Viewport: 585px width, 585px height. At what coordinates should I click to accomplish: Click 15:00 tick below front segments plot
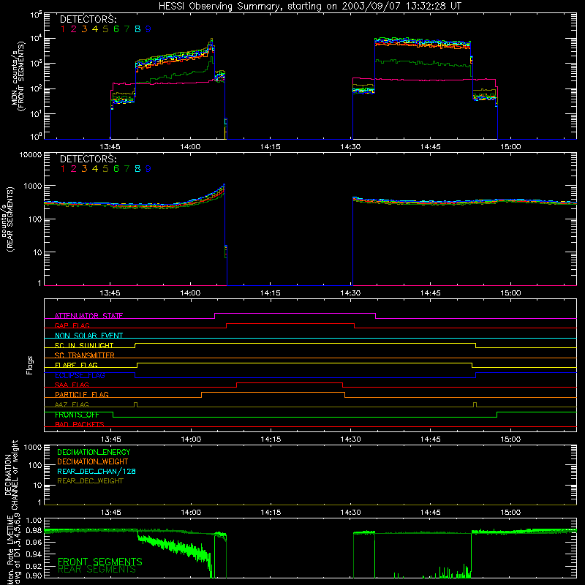[510, 147]
